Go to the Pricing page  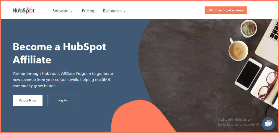click(88, 11)
